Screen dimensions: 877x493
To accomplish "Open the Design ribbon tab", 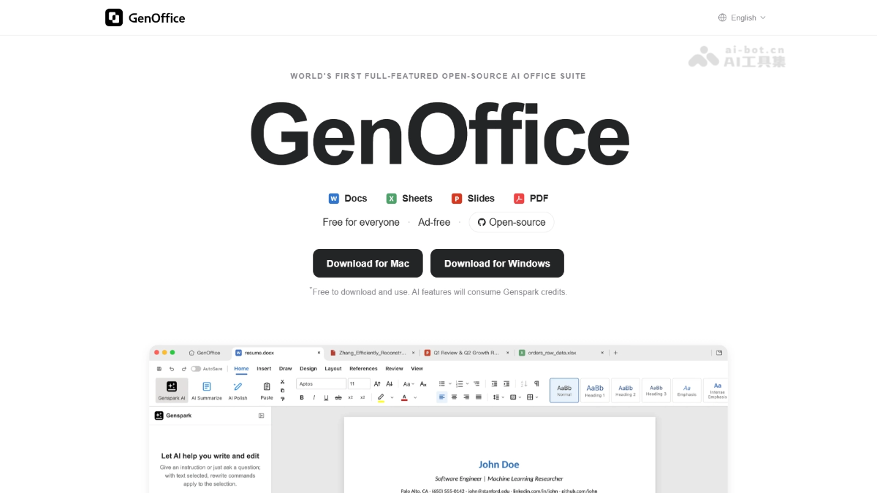I will click(x=308, y=369).
